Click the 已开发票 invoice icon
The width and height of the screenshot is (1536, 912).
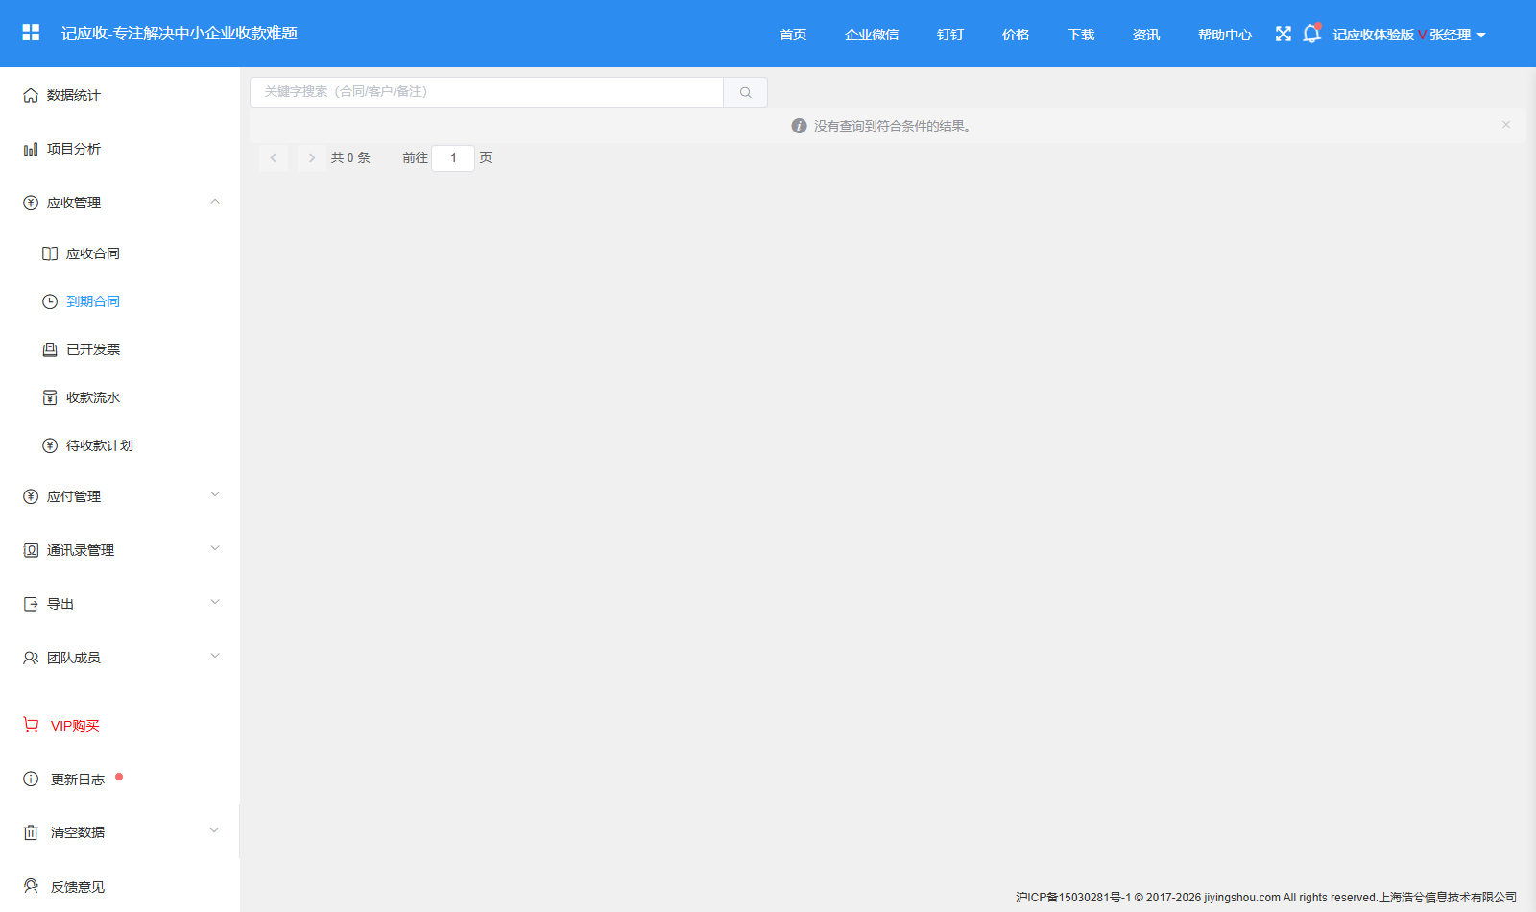coord(50,349)
